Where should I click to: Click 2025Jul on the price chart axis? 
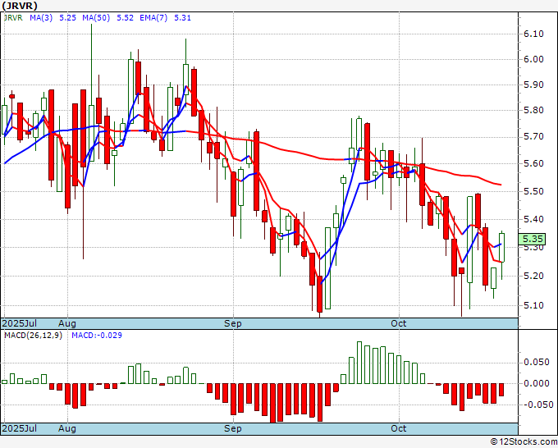click(x=20, y=323)
